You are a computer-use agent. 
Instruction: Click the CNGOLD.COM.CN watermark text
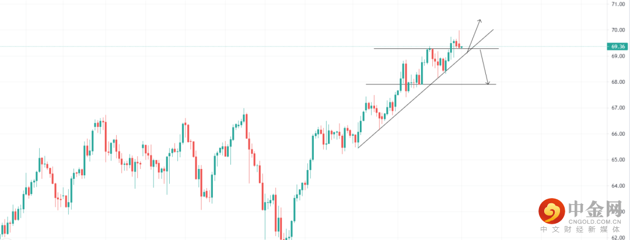click(x=596, y=221)
